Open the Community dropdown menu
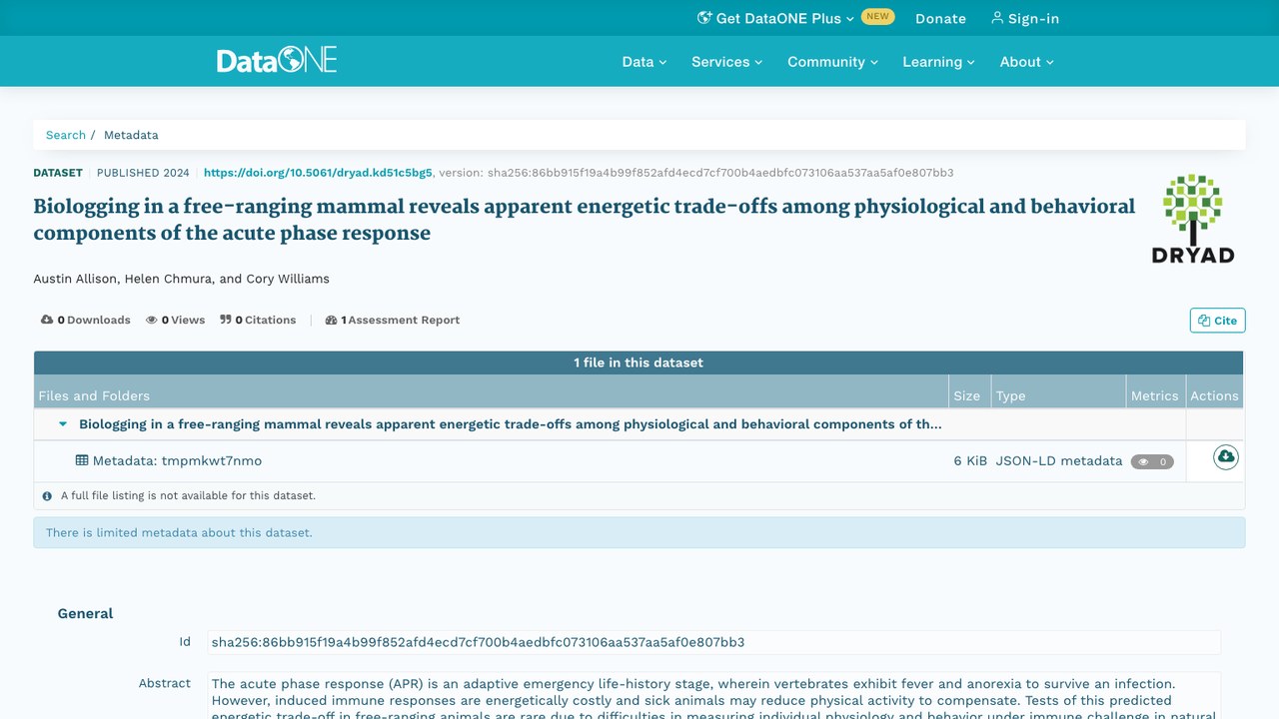Image resolution: width=1279 pixels, height=719 pixels. 833,61
